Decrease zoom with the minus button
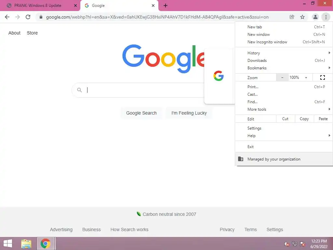The image size is (333, 250). click(x=282, y=77)
